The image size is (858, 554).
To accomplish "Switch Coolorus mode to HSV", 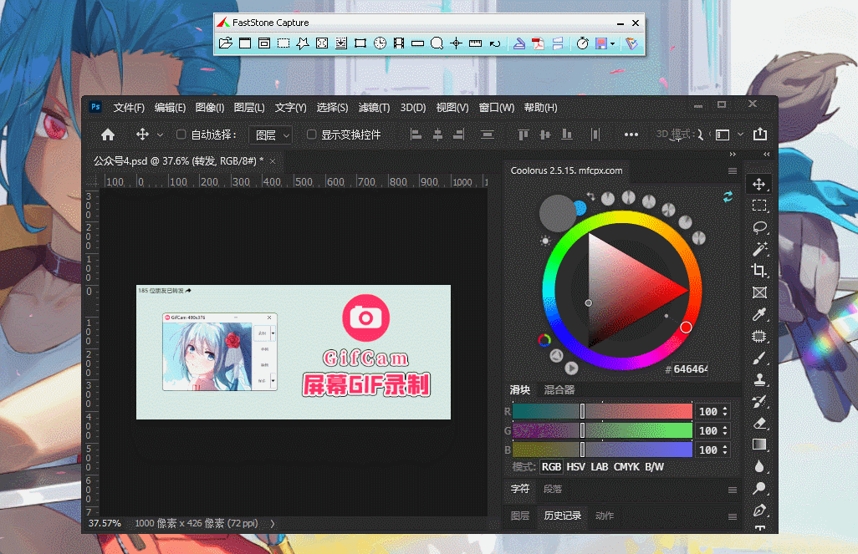I will click(x=575, y=467).
